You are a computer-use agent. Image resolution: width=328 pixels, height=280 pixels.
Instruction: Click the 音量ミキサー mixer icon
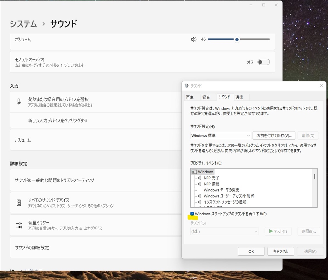click(x=19, y=225)
